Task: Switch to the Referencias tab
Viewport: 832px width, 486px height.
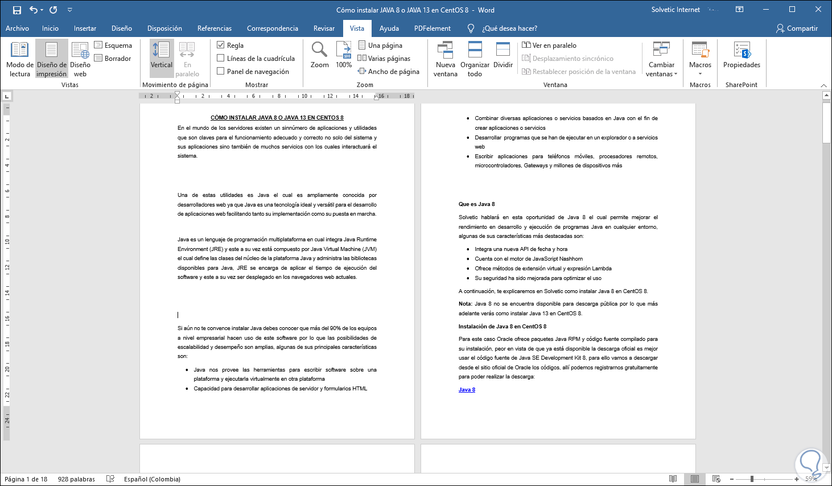Action: 215,28
